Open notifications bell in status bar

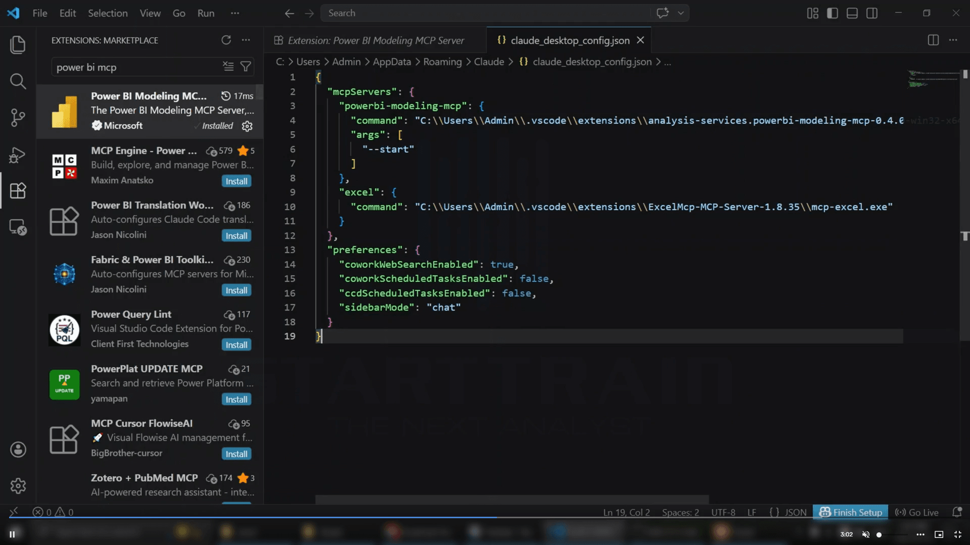957,512
